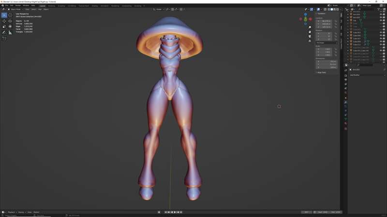Select the Add Cube tool
This screenshot has width=387, height=217.
[x=4, y=39]
